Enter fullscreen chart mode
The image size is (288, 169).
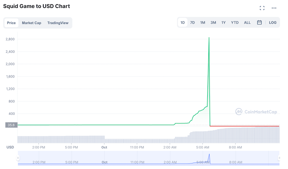[x=262, y=8]
